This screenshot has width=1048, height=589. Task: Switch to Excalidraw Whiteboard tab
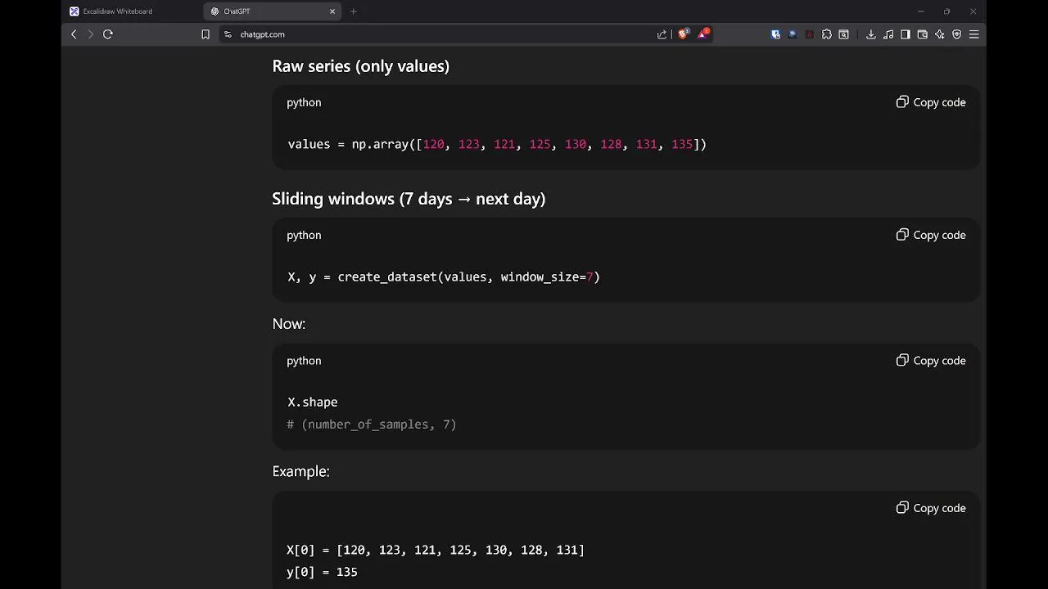click(117, 11)
